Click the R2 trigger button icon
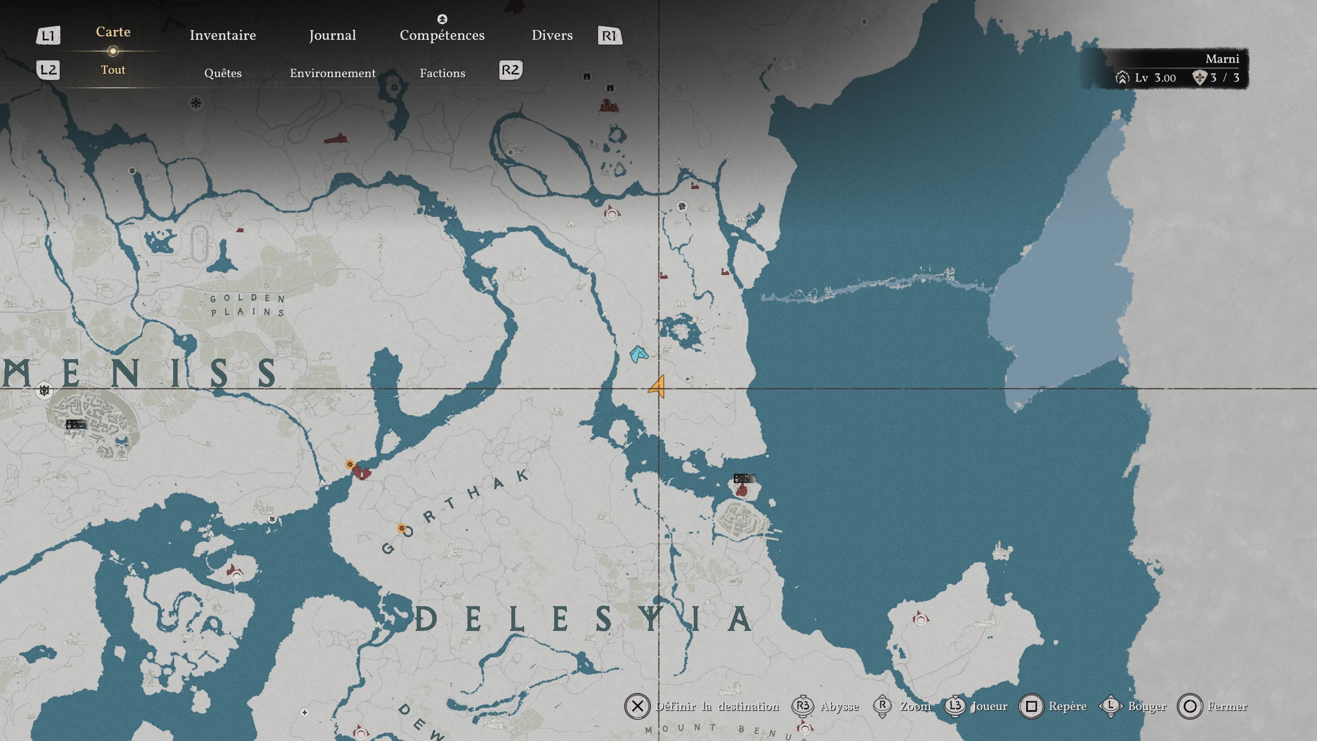Viewport: 1317px width, 741px height. pyautogui.click(x=510, y=70)
